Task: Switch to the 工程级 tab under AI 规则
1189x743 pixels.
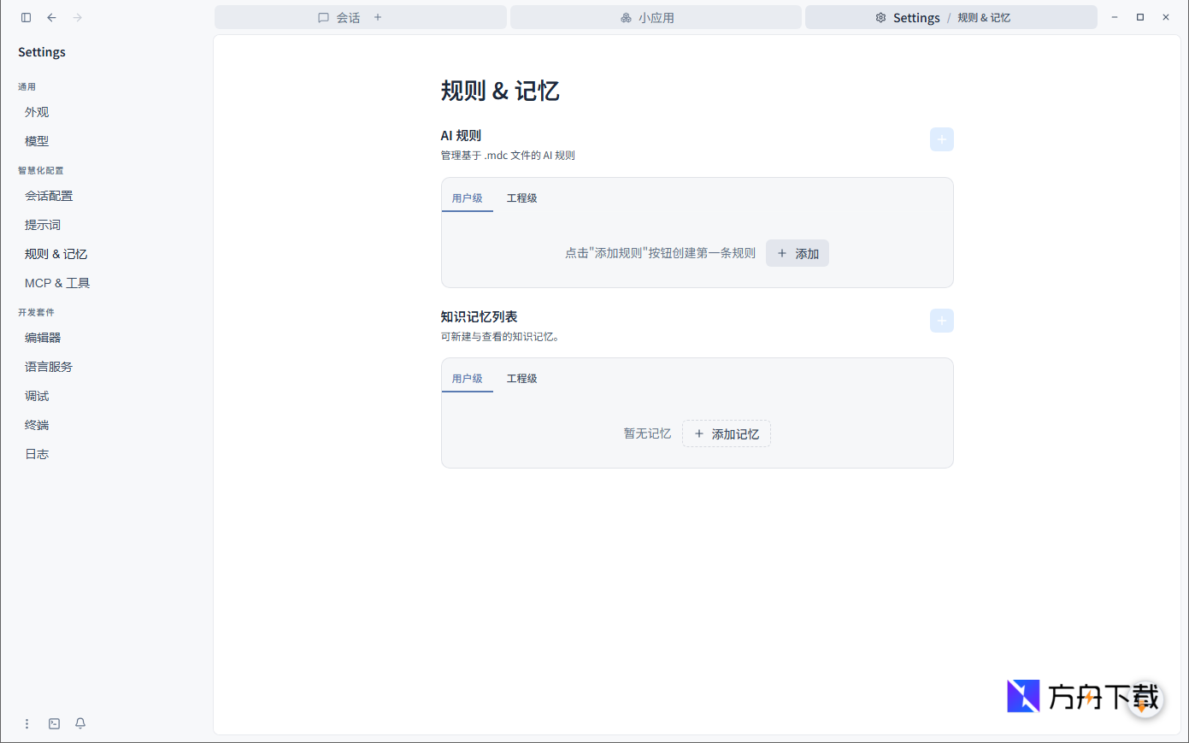Action: 522,198
